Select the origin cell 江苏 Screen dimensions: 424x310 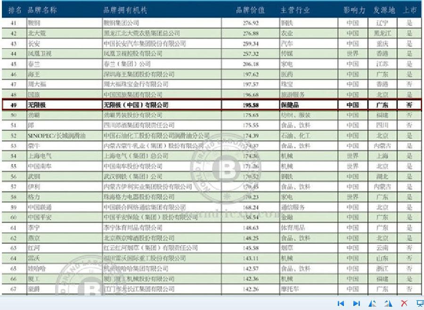point(383,64)
